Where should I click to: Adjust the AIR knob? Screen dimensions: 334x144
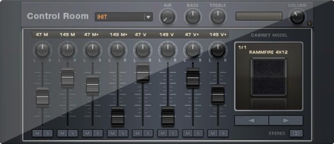click(x=168, y=17)
